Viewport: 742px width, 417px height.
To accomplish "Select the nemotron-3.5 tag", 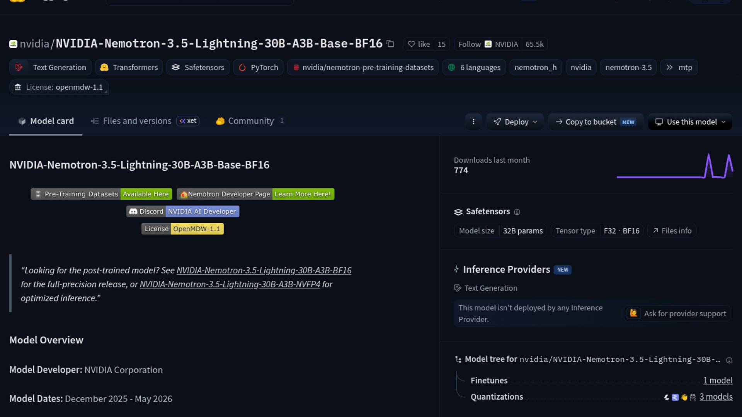I will [628, 67].
